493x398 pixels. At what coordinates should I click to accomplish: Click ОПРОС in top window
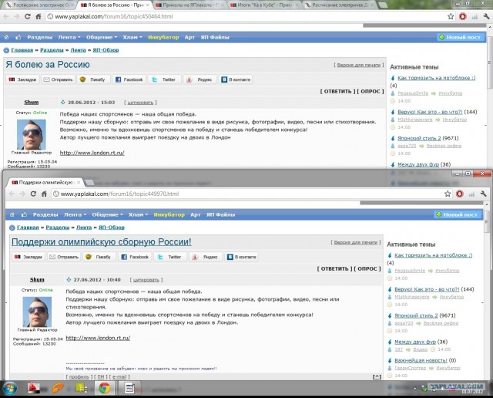click(371, 91)
